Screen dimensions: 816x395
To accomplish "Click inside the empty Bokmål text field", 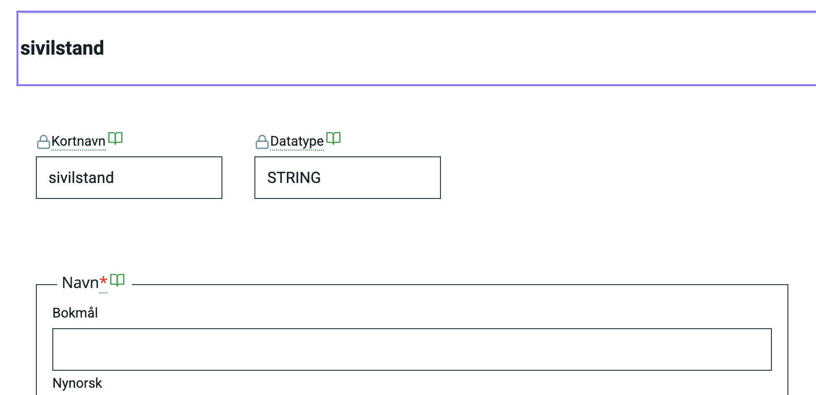I will 411,349.
